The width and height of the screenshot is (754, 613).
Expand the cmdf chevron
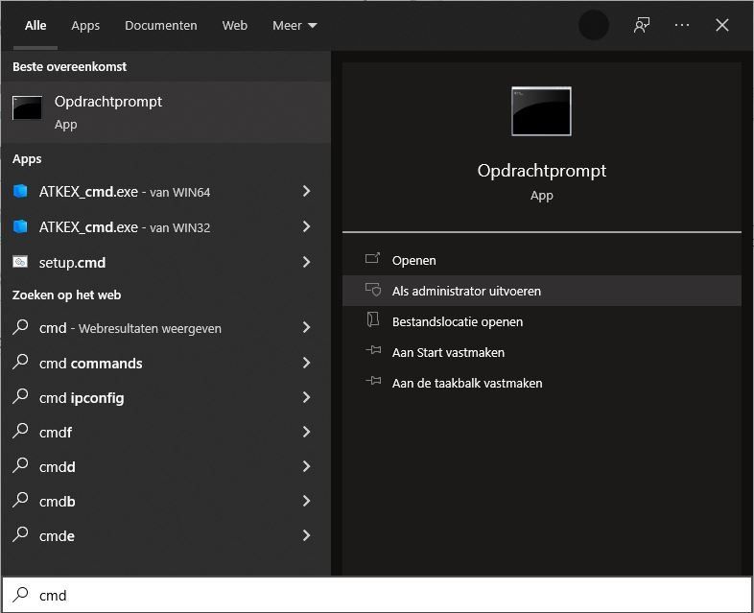click(306, 433)
